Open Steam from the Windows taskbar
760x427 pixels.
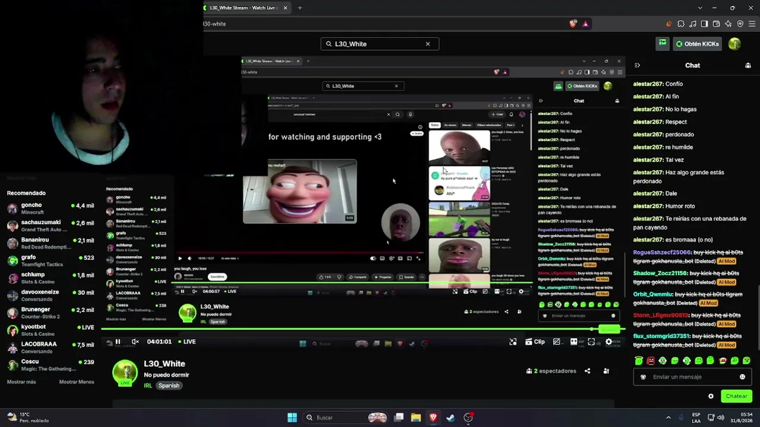pos(451,418)
